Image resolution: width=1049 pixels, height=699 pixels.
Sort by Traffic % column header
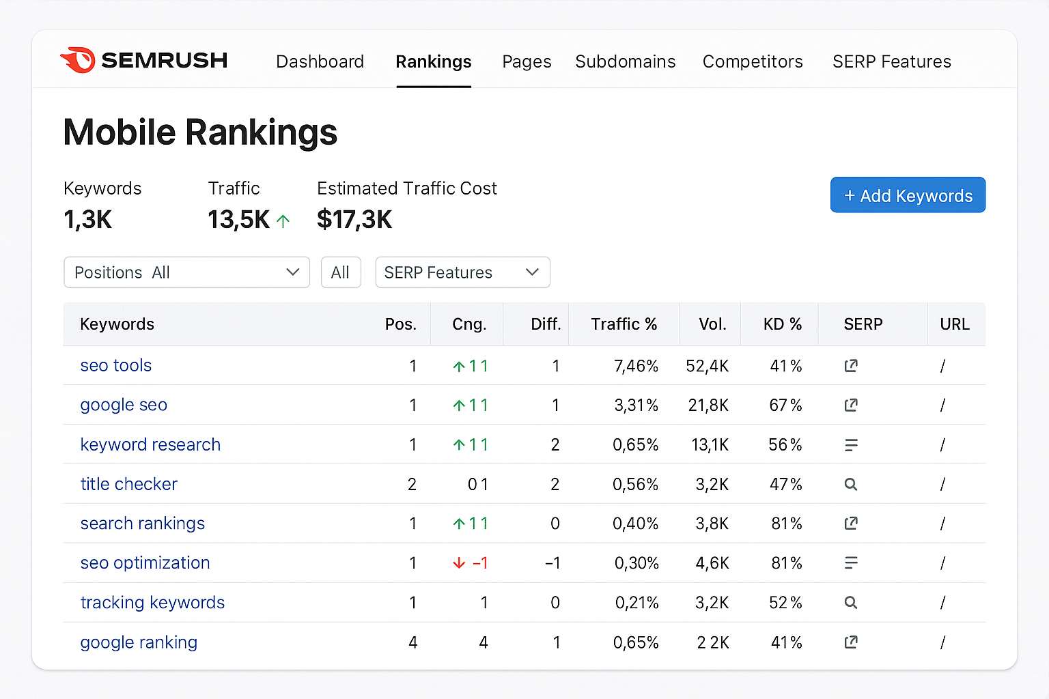pos(624,324)
